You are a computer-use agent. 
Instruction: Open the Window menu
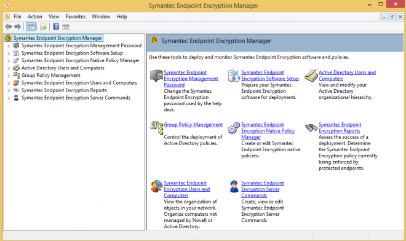(x=101, y=17)
